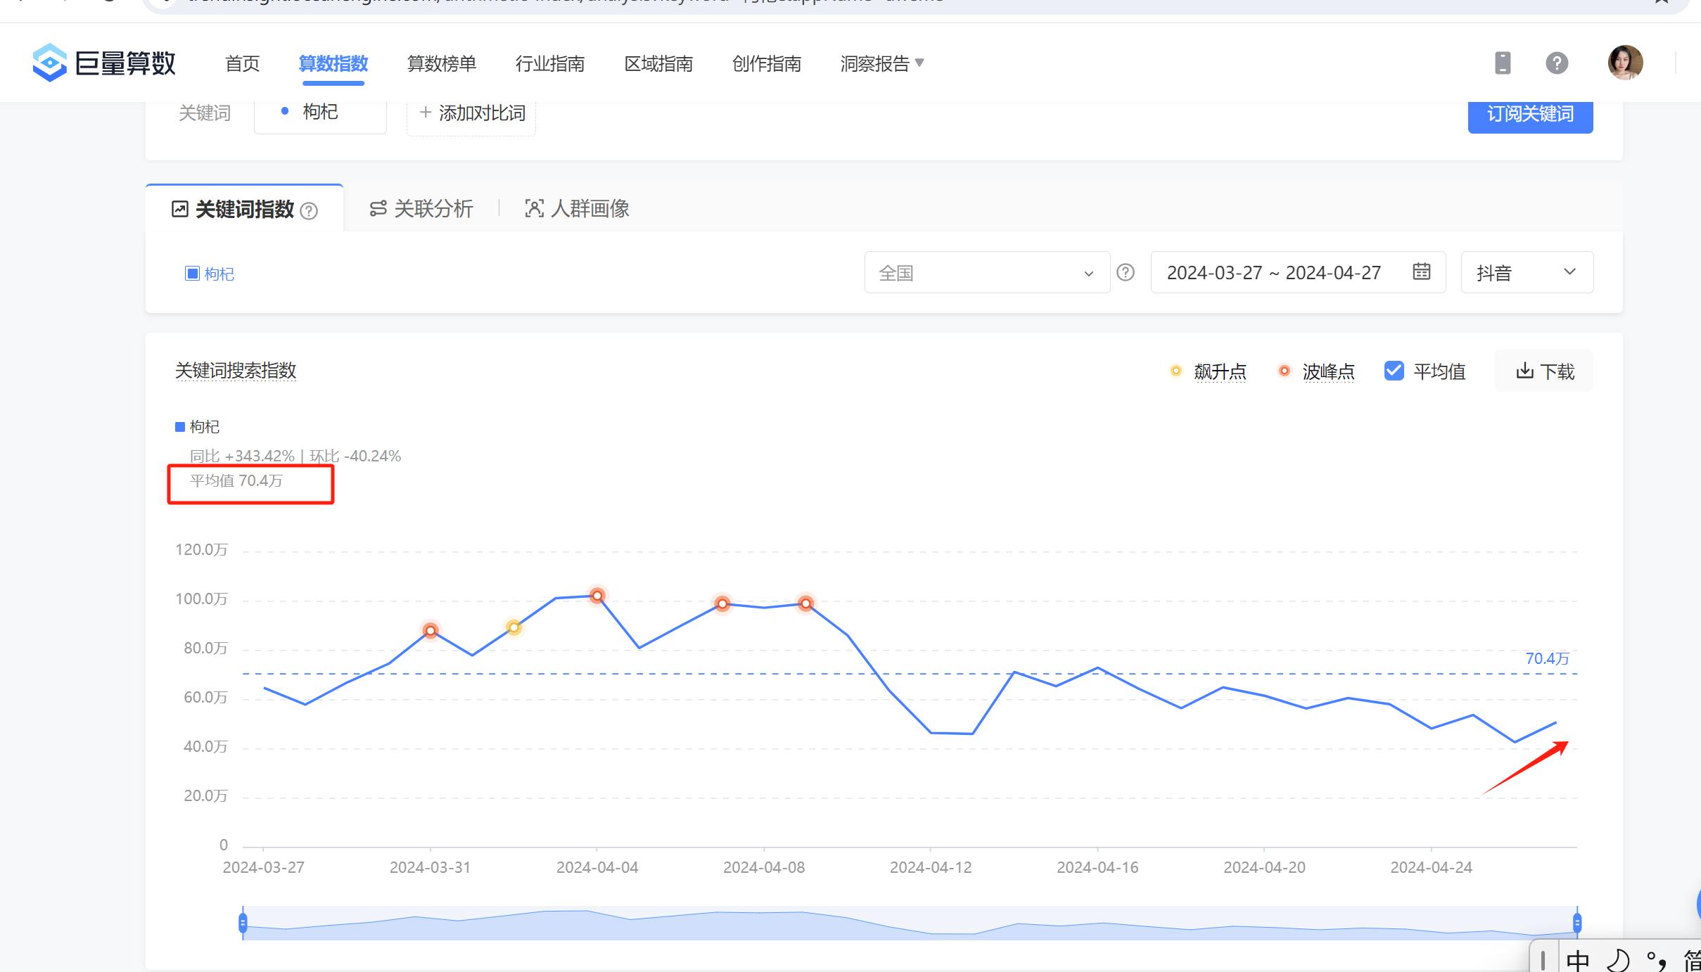Click the help question mark icon
The width and height of the screenshot is (1701, 972).
click(x=1556, y=63)
